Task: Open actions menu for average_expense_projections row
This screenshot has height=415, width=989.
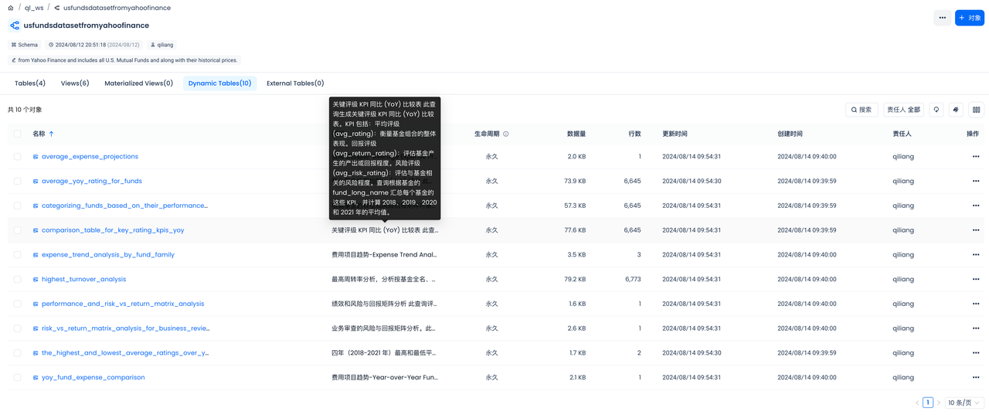Action: pos(976,157)
